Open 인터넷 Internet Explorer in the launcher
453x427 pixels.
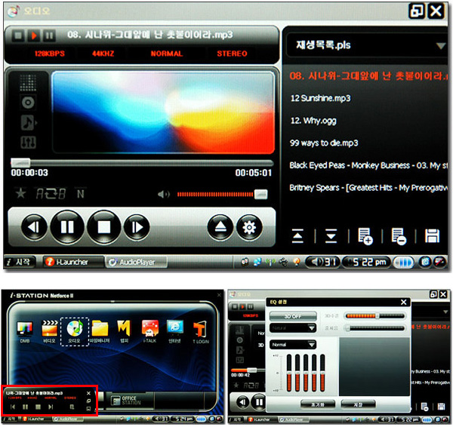[x=175, y=331]
